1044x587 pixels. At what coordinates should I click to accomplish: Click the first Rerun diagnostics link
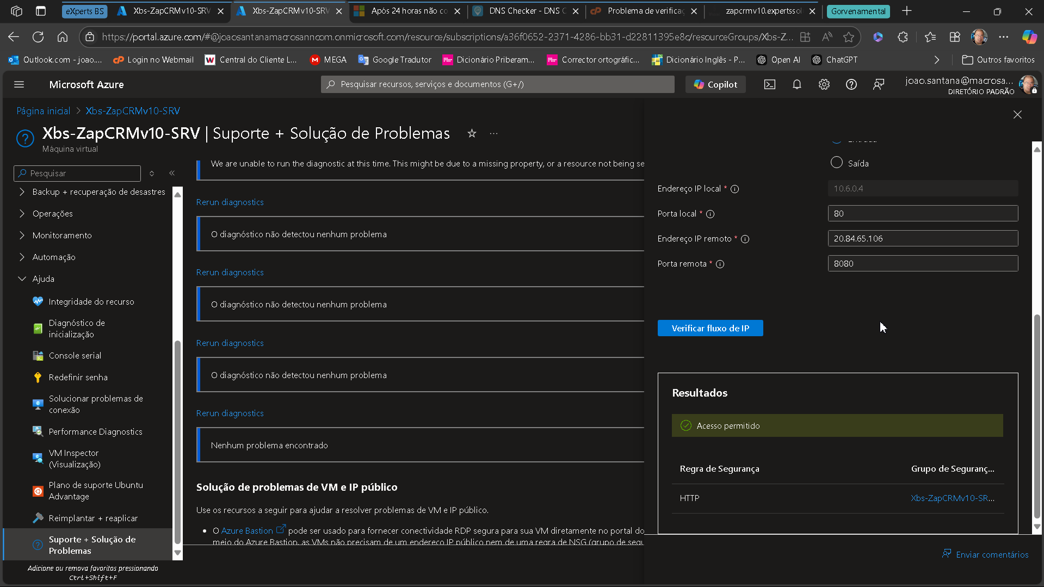coord(230,202)
